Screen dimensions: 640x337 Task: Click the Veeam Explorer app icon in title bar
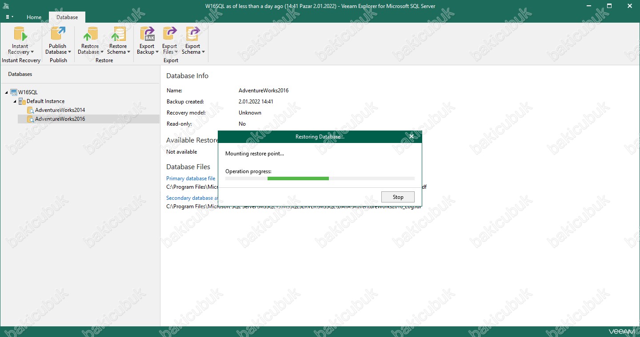pos(6,6)
